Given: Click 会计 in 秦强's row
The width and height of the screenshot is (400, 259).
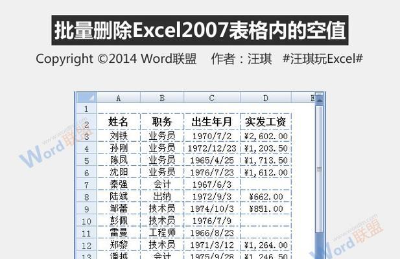Looking at the screenshot, I should [162, 184].
